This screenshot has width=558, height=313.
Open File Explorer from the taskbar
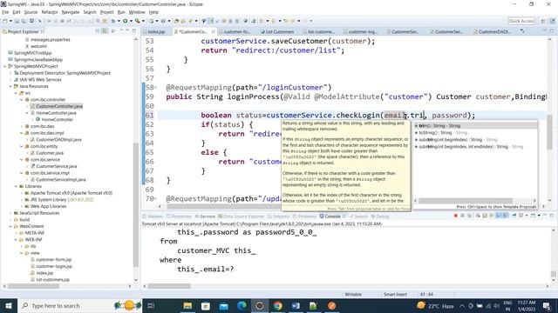(x=187, y=305)
